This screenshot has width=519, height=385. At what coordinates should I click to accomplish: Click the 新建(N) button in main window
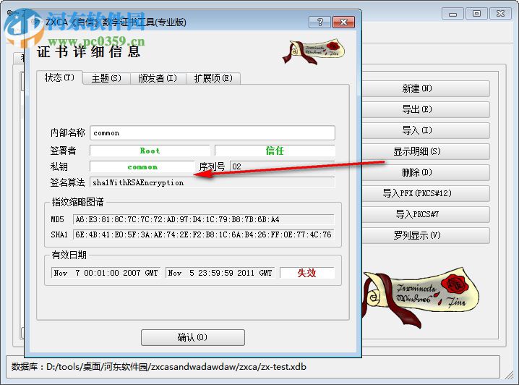click(426, 88)
